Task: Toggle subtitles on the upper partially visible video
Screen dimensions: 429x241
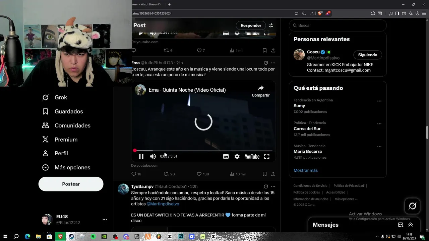Action: (x=226, y=33)
